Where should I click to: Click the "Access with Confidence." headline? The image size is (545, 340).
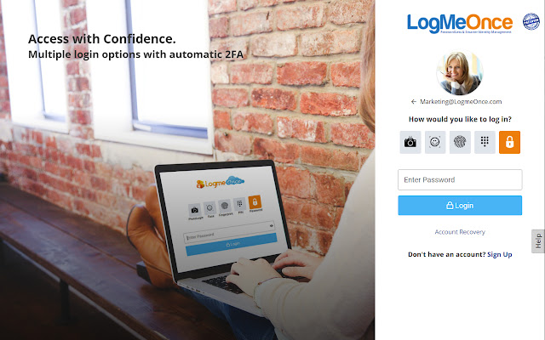[102, 39]
